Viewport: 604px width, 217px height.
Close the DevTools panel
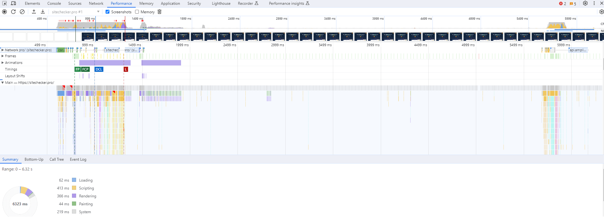pos(601,3)
